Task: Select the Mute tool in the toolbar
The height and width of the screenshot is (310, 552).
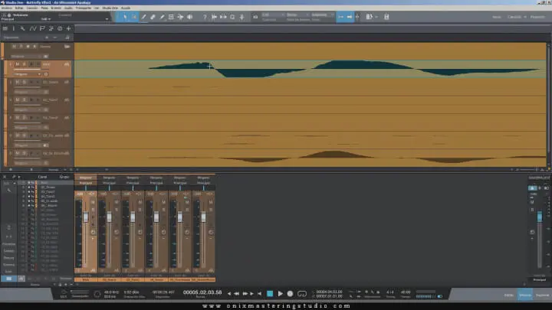Action: [171, 17]
